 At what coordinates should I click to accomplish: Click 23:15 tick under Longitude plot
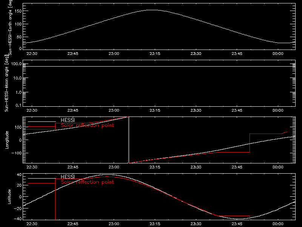155,167
